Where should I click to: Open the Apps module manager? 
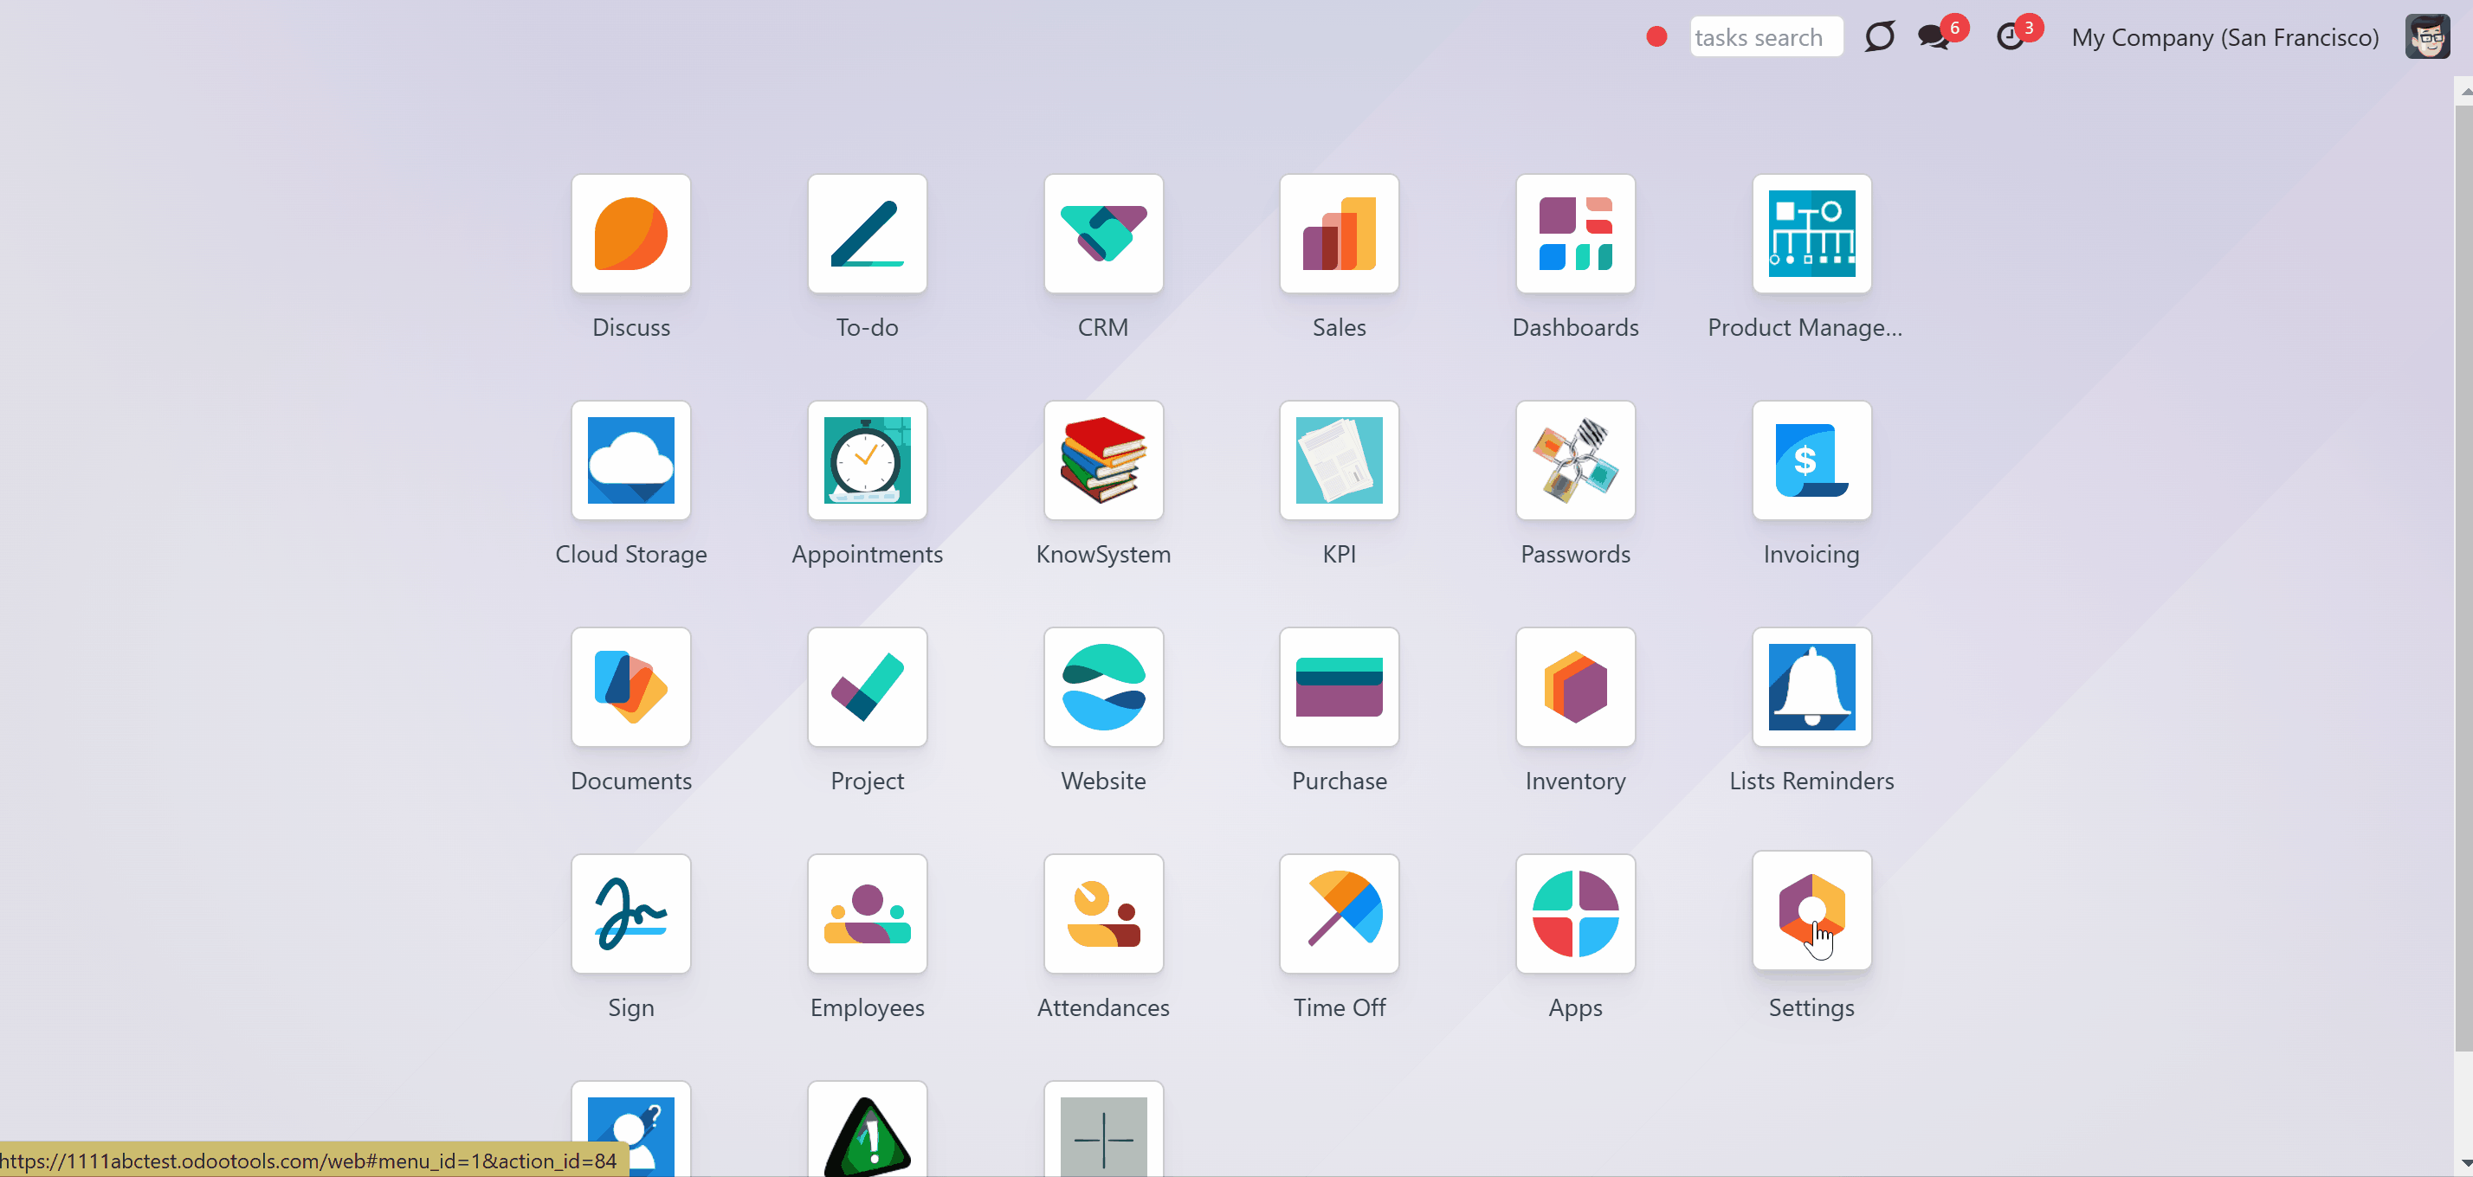tap(1575, 914)
